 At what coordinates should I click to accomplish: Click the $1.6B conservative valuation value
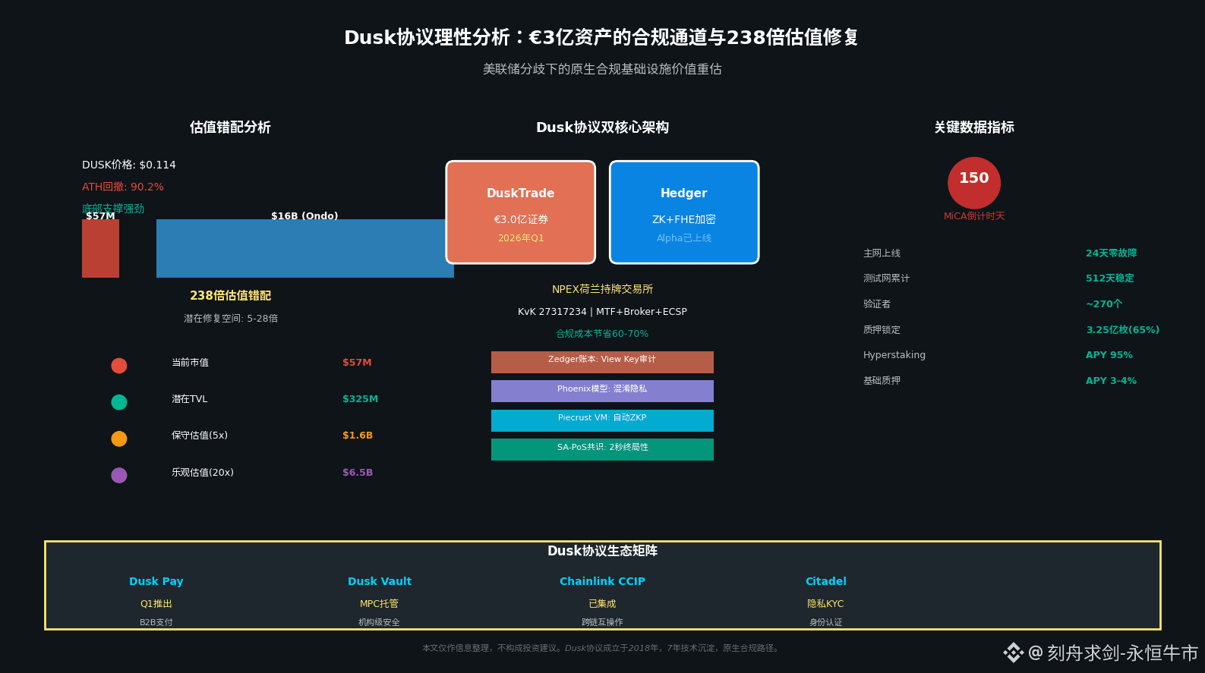[358, 436]
